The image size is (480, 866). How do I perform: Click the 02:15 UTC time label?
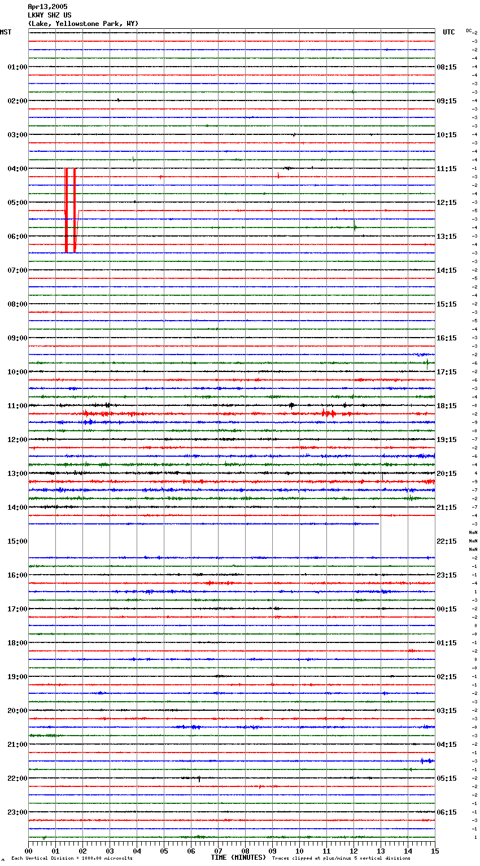click(x=447, y=677)
